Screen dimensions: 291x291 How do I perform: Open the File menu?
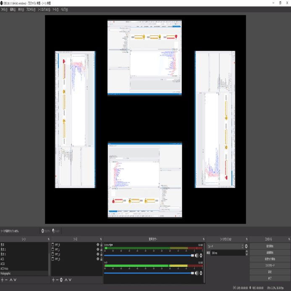pyautogui.click(x=4, y=10)
